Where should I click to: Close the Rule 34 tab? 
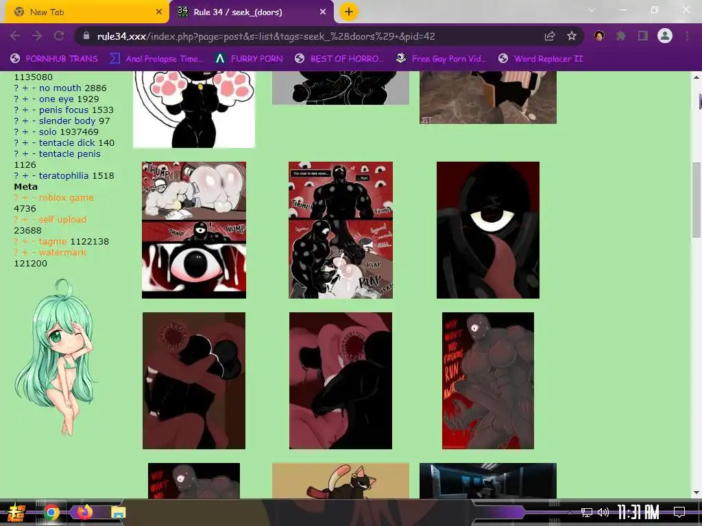pyautogui.click(x=323, y=12)
